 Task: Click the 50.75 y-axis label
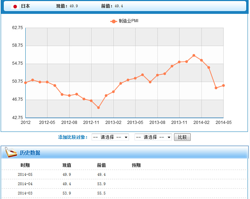[18, 81]
